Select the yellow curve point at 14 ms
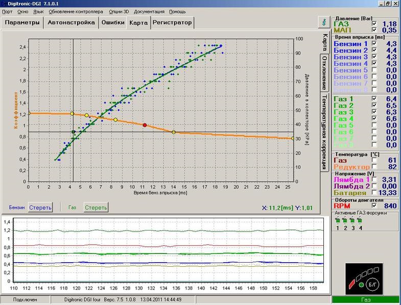This screenshot has height=305, width=401. [x=174, y=132]
